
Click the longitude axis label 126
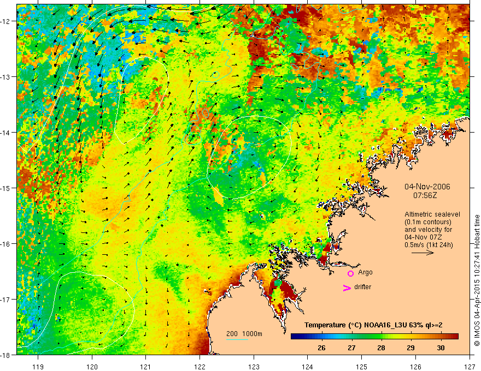[415, 367]
